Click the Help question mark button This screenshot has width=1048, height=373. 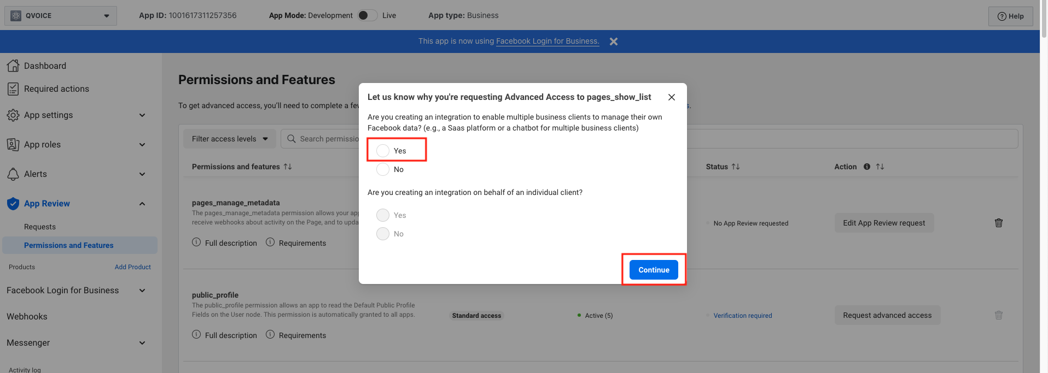(1011, 16)
